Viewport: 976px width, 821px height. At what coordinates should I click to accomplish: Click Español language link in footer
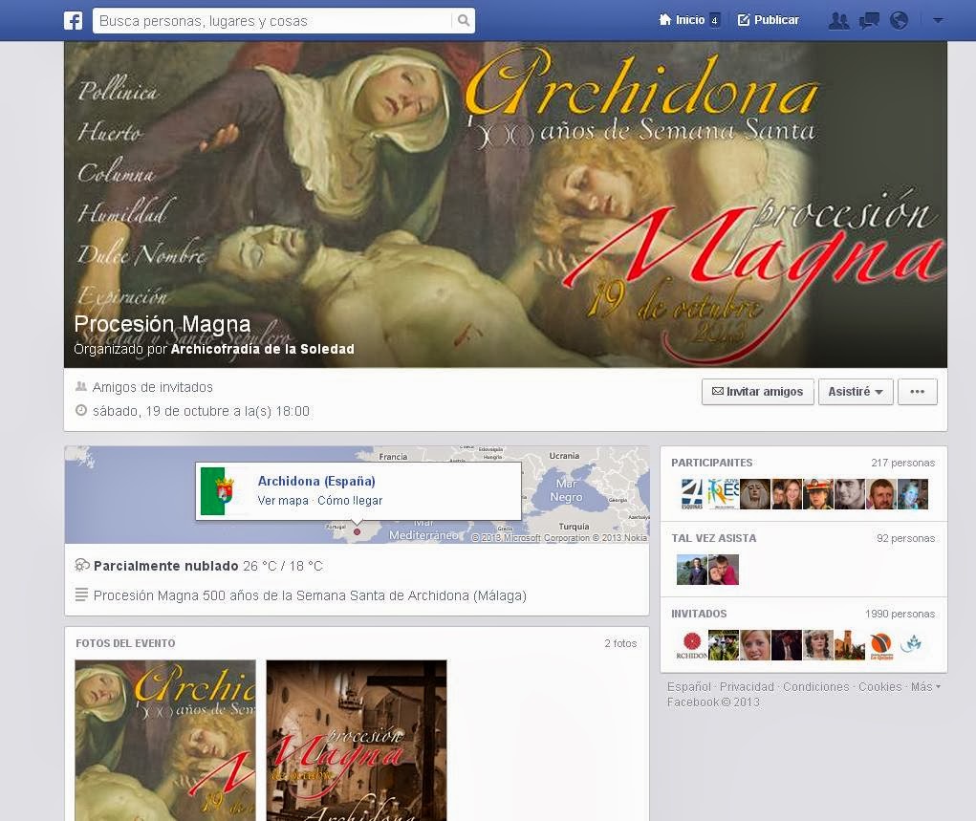pos(688,686)
